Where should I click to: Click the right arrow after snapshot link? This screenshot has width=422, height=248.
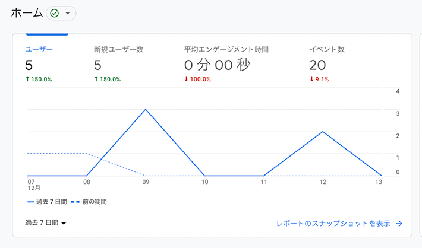tap(399, 224)
